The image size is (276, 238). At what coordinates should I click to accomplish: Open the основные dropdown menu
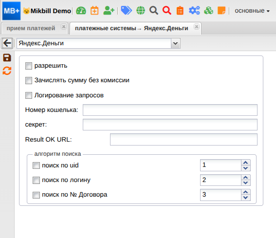(x=252, y=11)
